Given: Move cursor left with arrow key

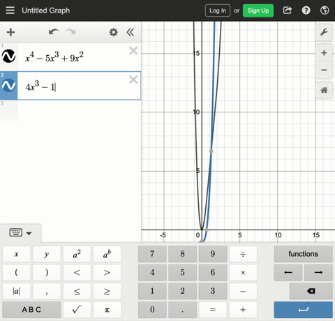Looking at the screenshot, I should tap(288, 273).
